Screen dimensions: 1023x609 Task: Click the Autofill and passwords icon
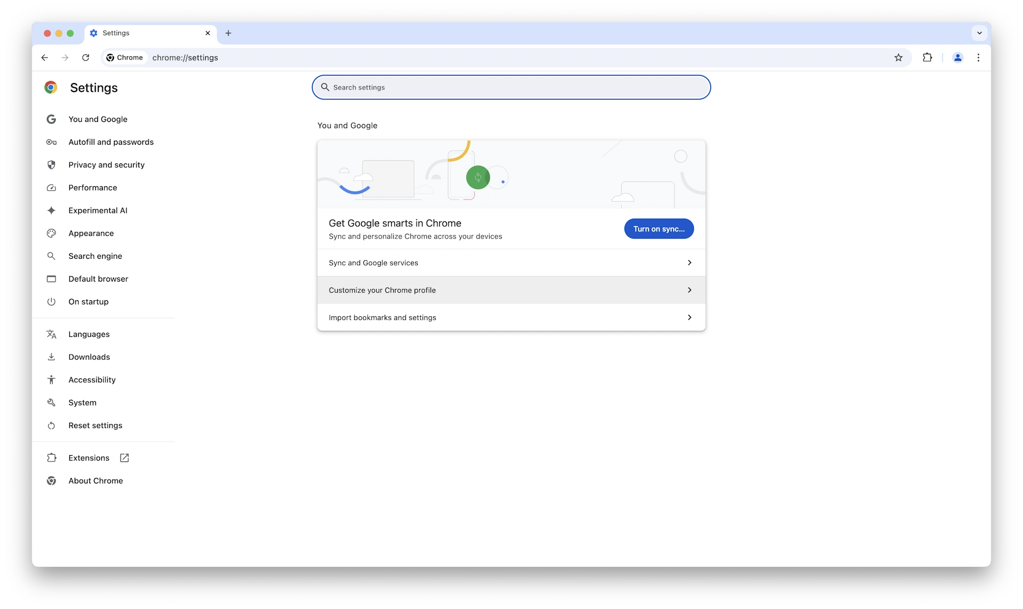(x=51, y=142)
